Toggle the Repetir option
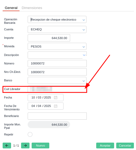Viewport: 136px width, 150px height. 30,134
